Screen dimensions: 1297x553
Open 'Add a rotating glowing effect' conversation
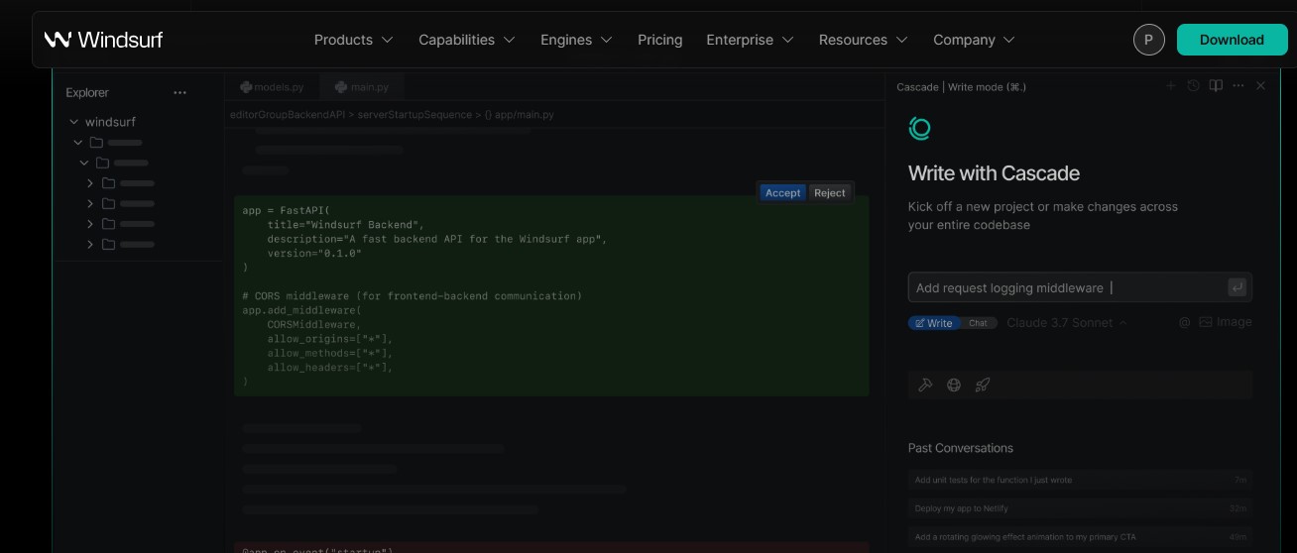click(1080, 537)
